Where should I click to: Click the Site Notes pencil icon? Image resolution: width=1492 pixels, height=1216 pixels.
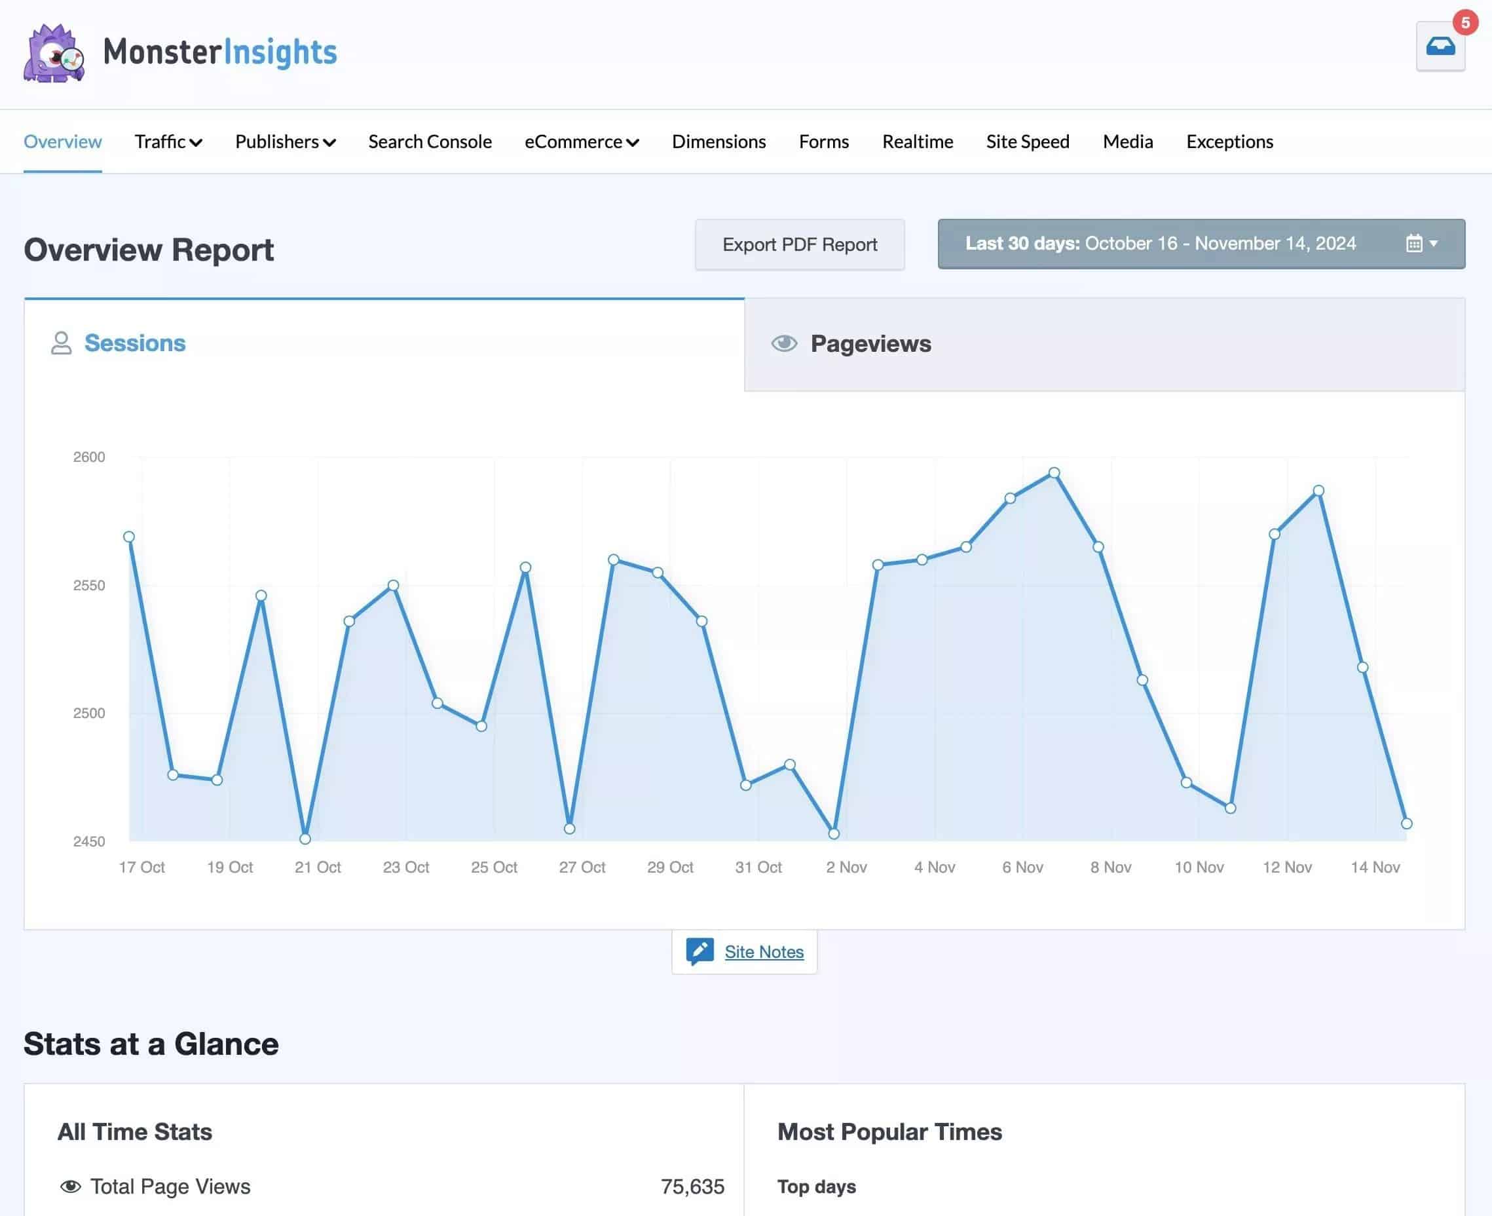(699, 951)
